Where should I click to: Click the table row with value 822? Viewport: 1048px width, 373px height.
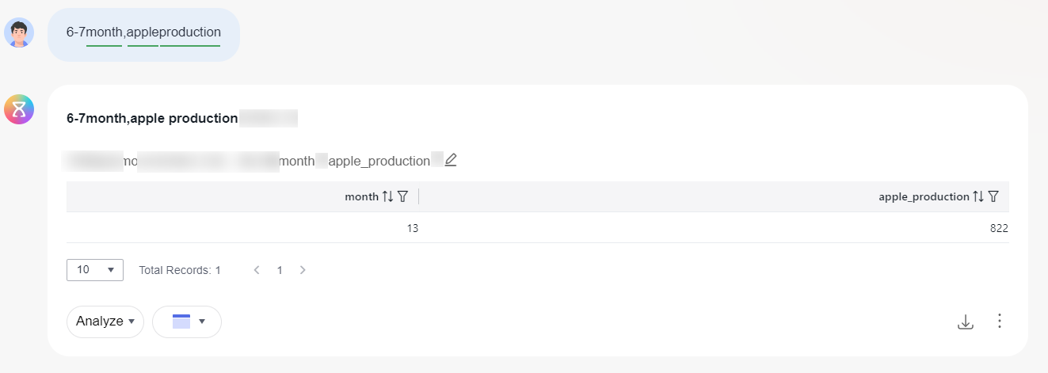[x=538, y=228]
